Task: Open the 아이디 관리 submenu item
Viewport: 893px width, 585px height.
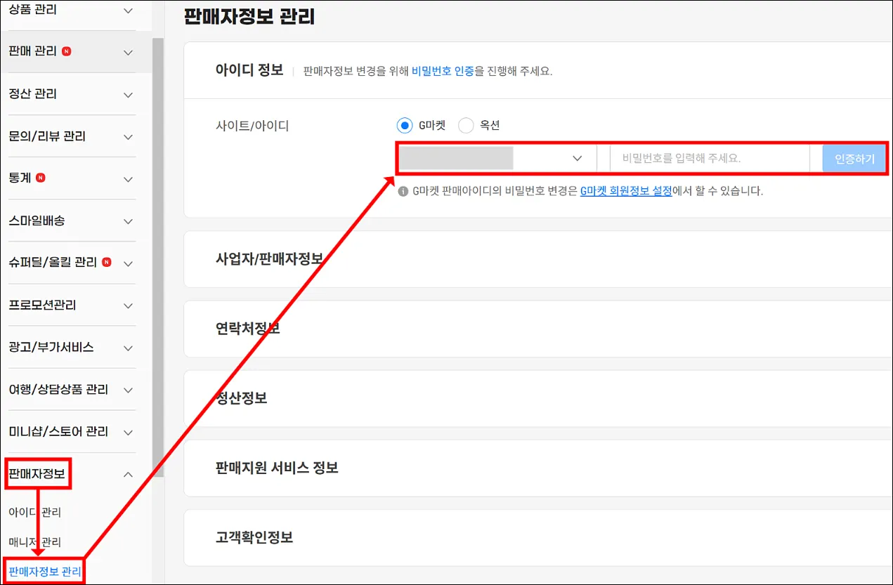Action: click(35, 512)
